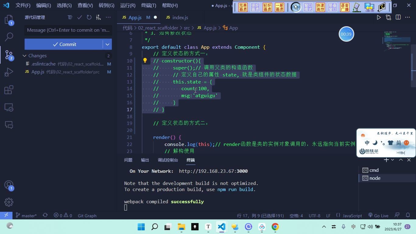Collapse the Changes section
Screen dimensions: 416x234
(24, 56)
